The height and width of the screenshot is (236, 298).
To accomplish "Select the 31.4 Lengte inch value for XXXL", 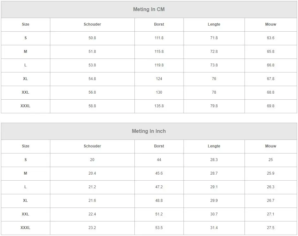I will coord(214,228).
